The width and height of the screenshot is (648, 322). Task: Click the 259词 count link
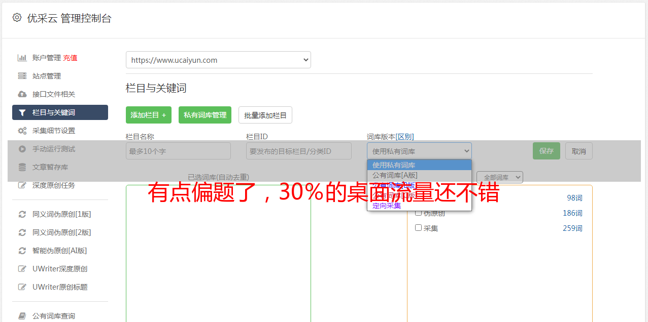point(572,228)
